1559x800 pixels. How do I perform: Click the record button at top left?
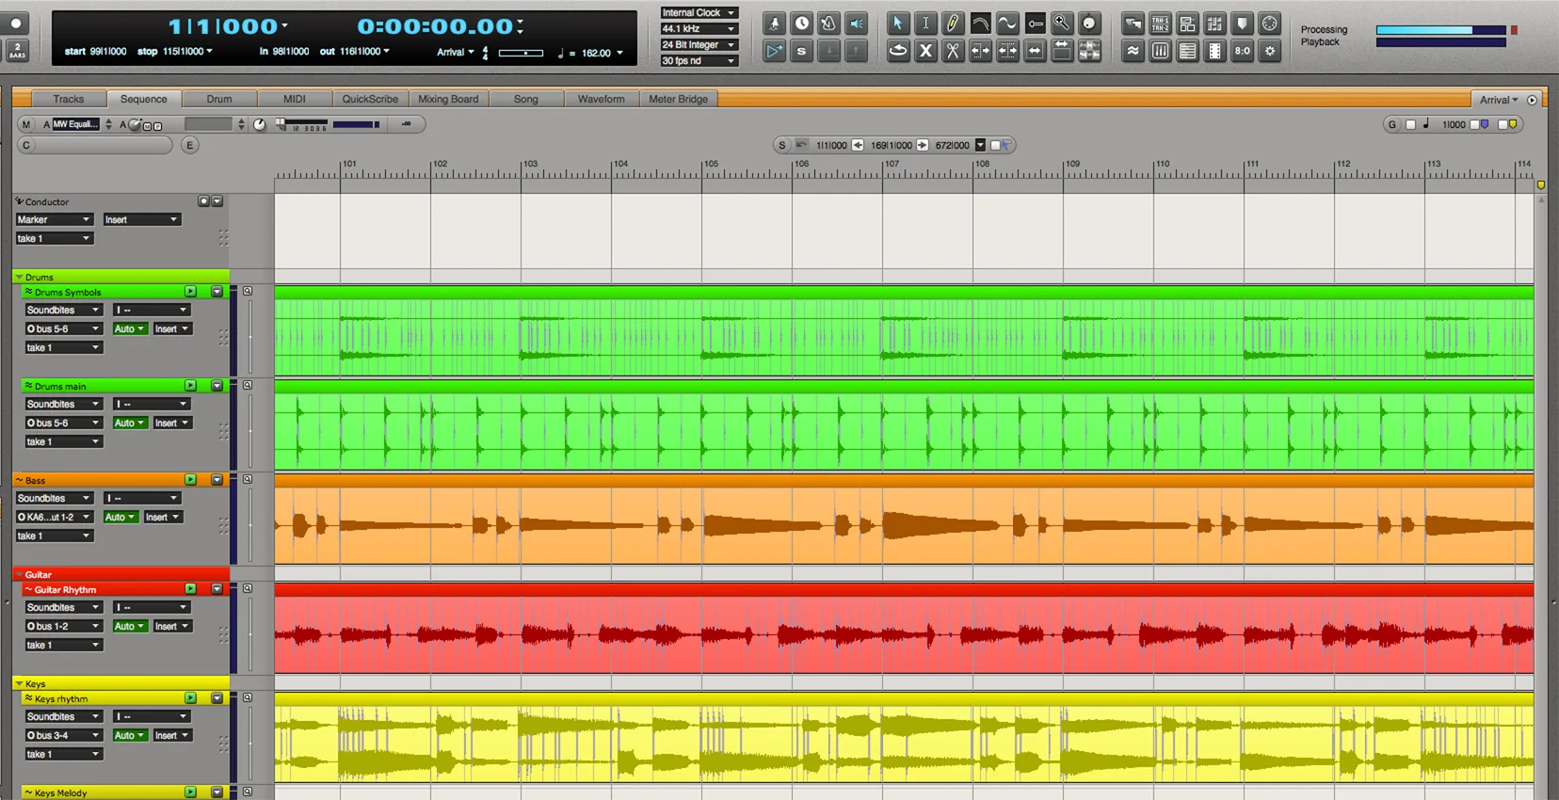click(x=16, y=23)
